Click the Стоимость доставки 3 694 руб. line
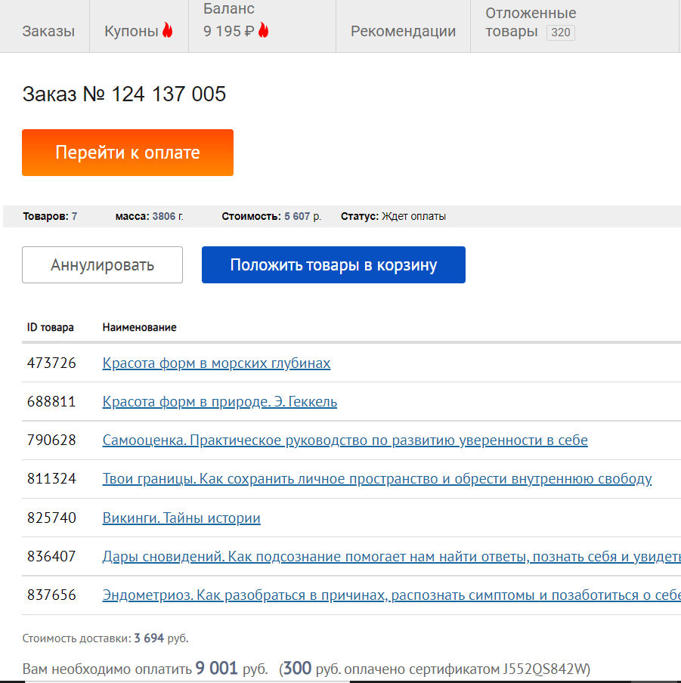 106,638
